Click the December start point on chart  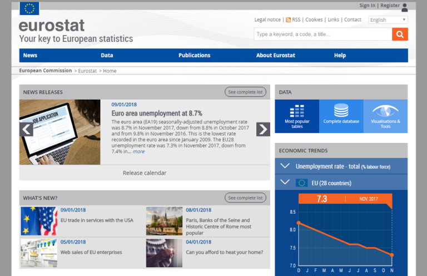pos(299,223)
